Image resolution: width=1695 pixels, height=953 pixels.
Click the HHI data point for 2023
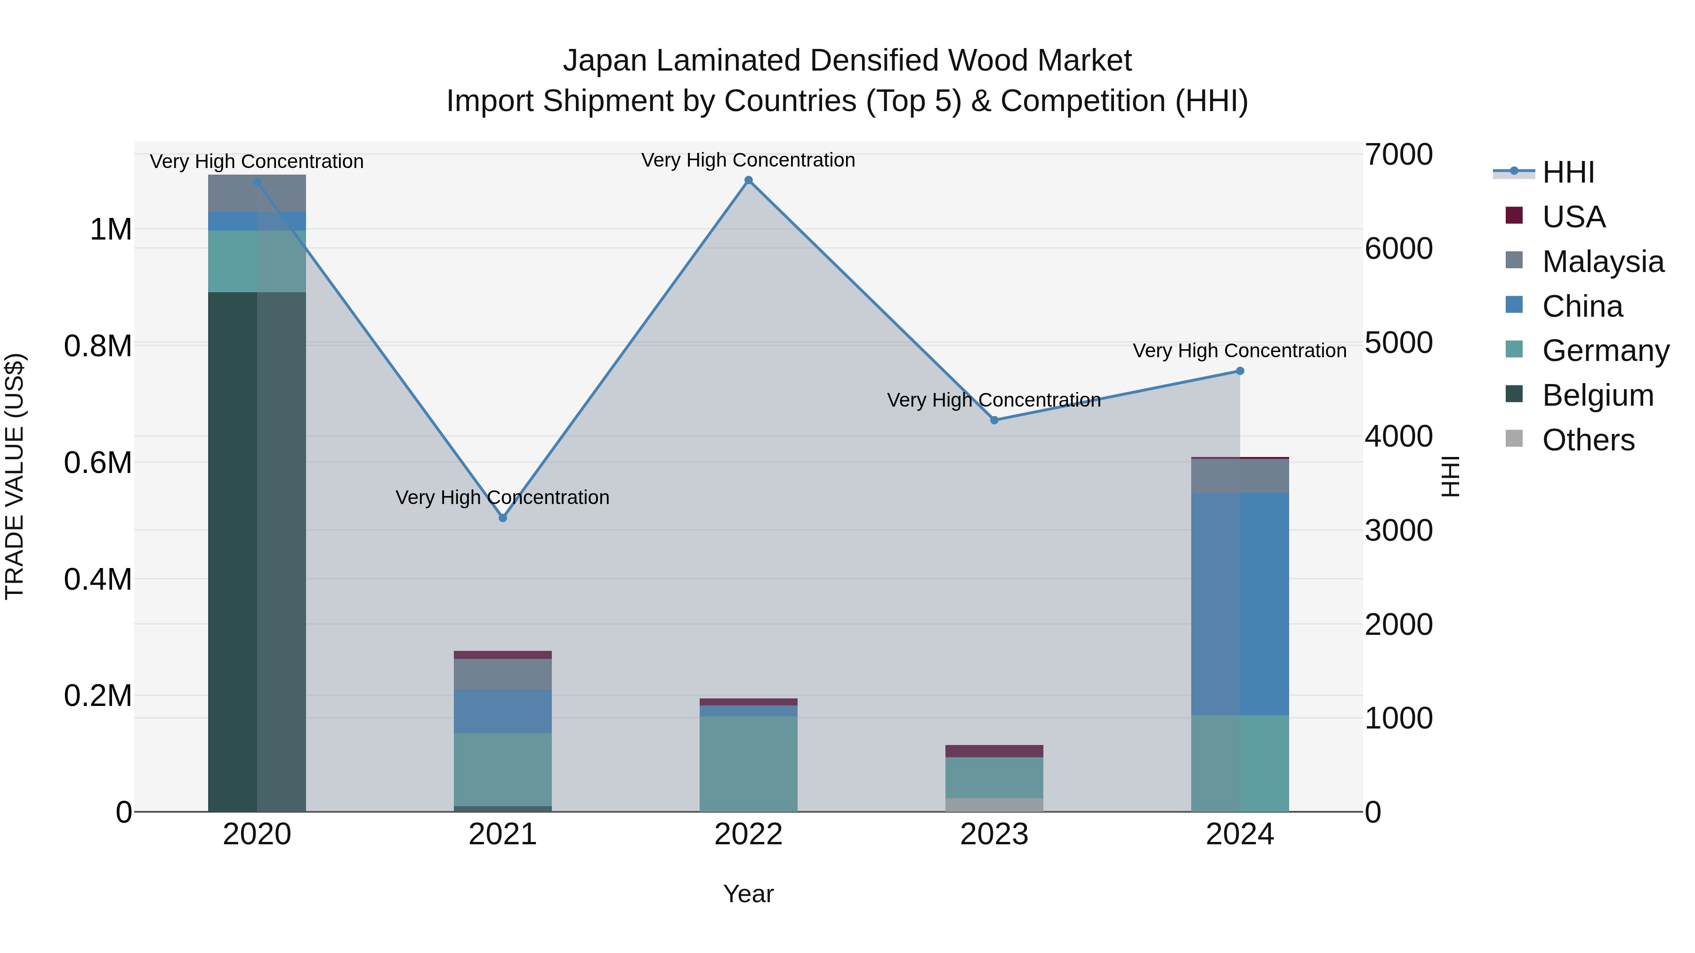point(994,420)
